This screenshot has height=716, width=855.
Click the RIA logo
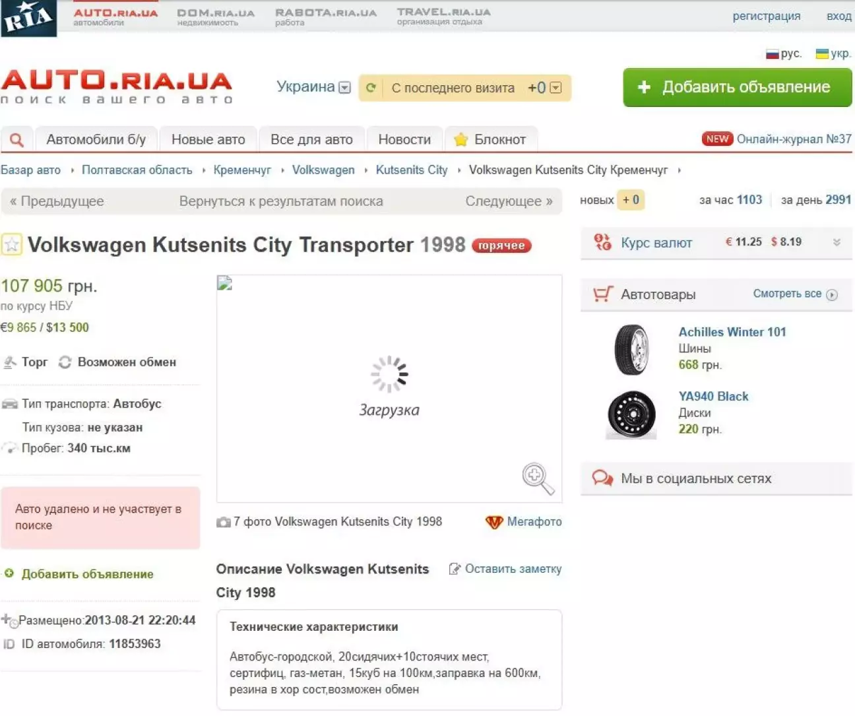[28, 18]
